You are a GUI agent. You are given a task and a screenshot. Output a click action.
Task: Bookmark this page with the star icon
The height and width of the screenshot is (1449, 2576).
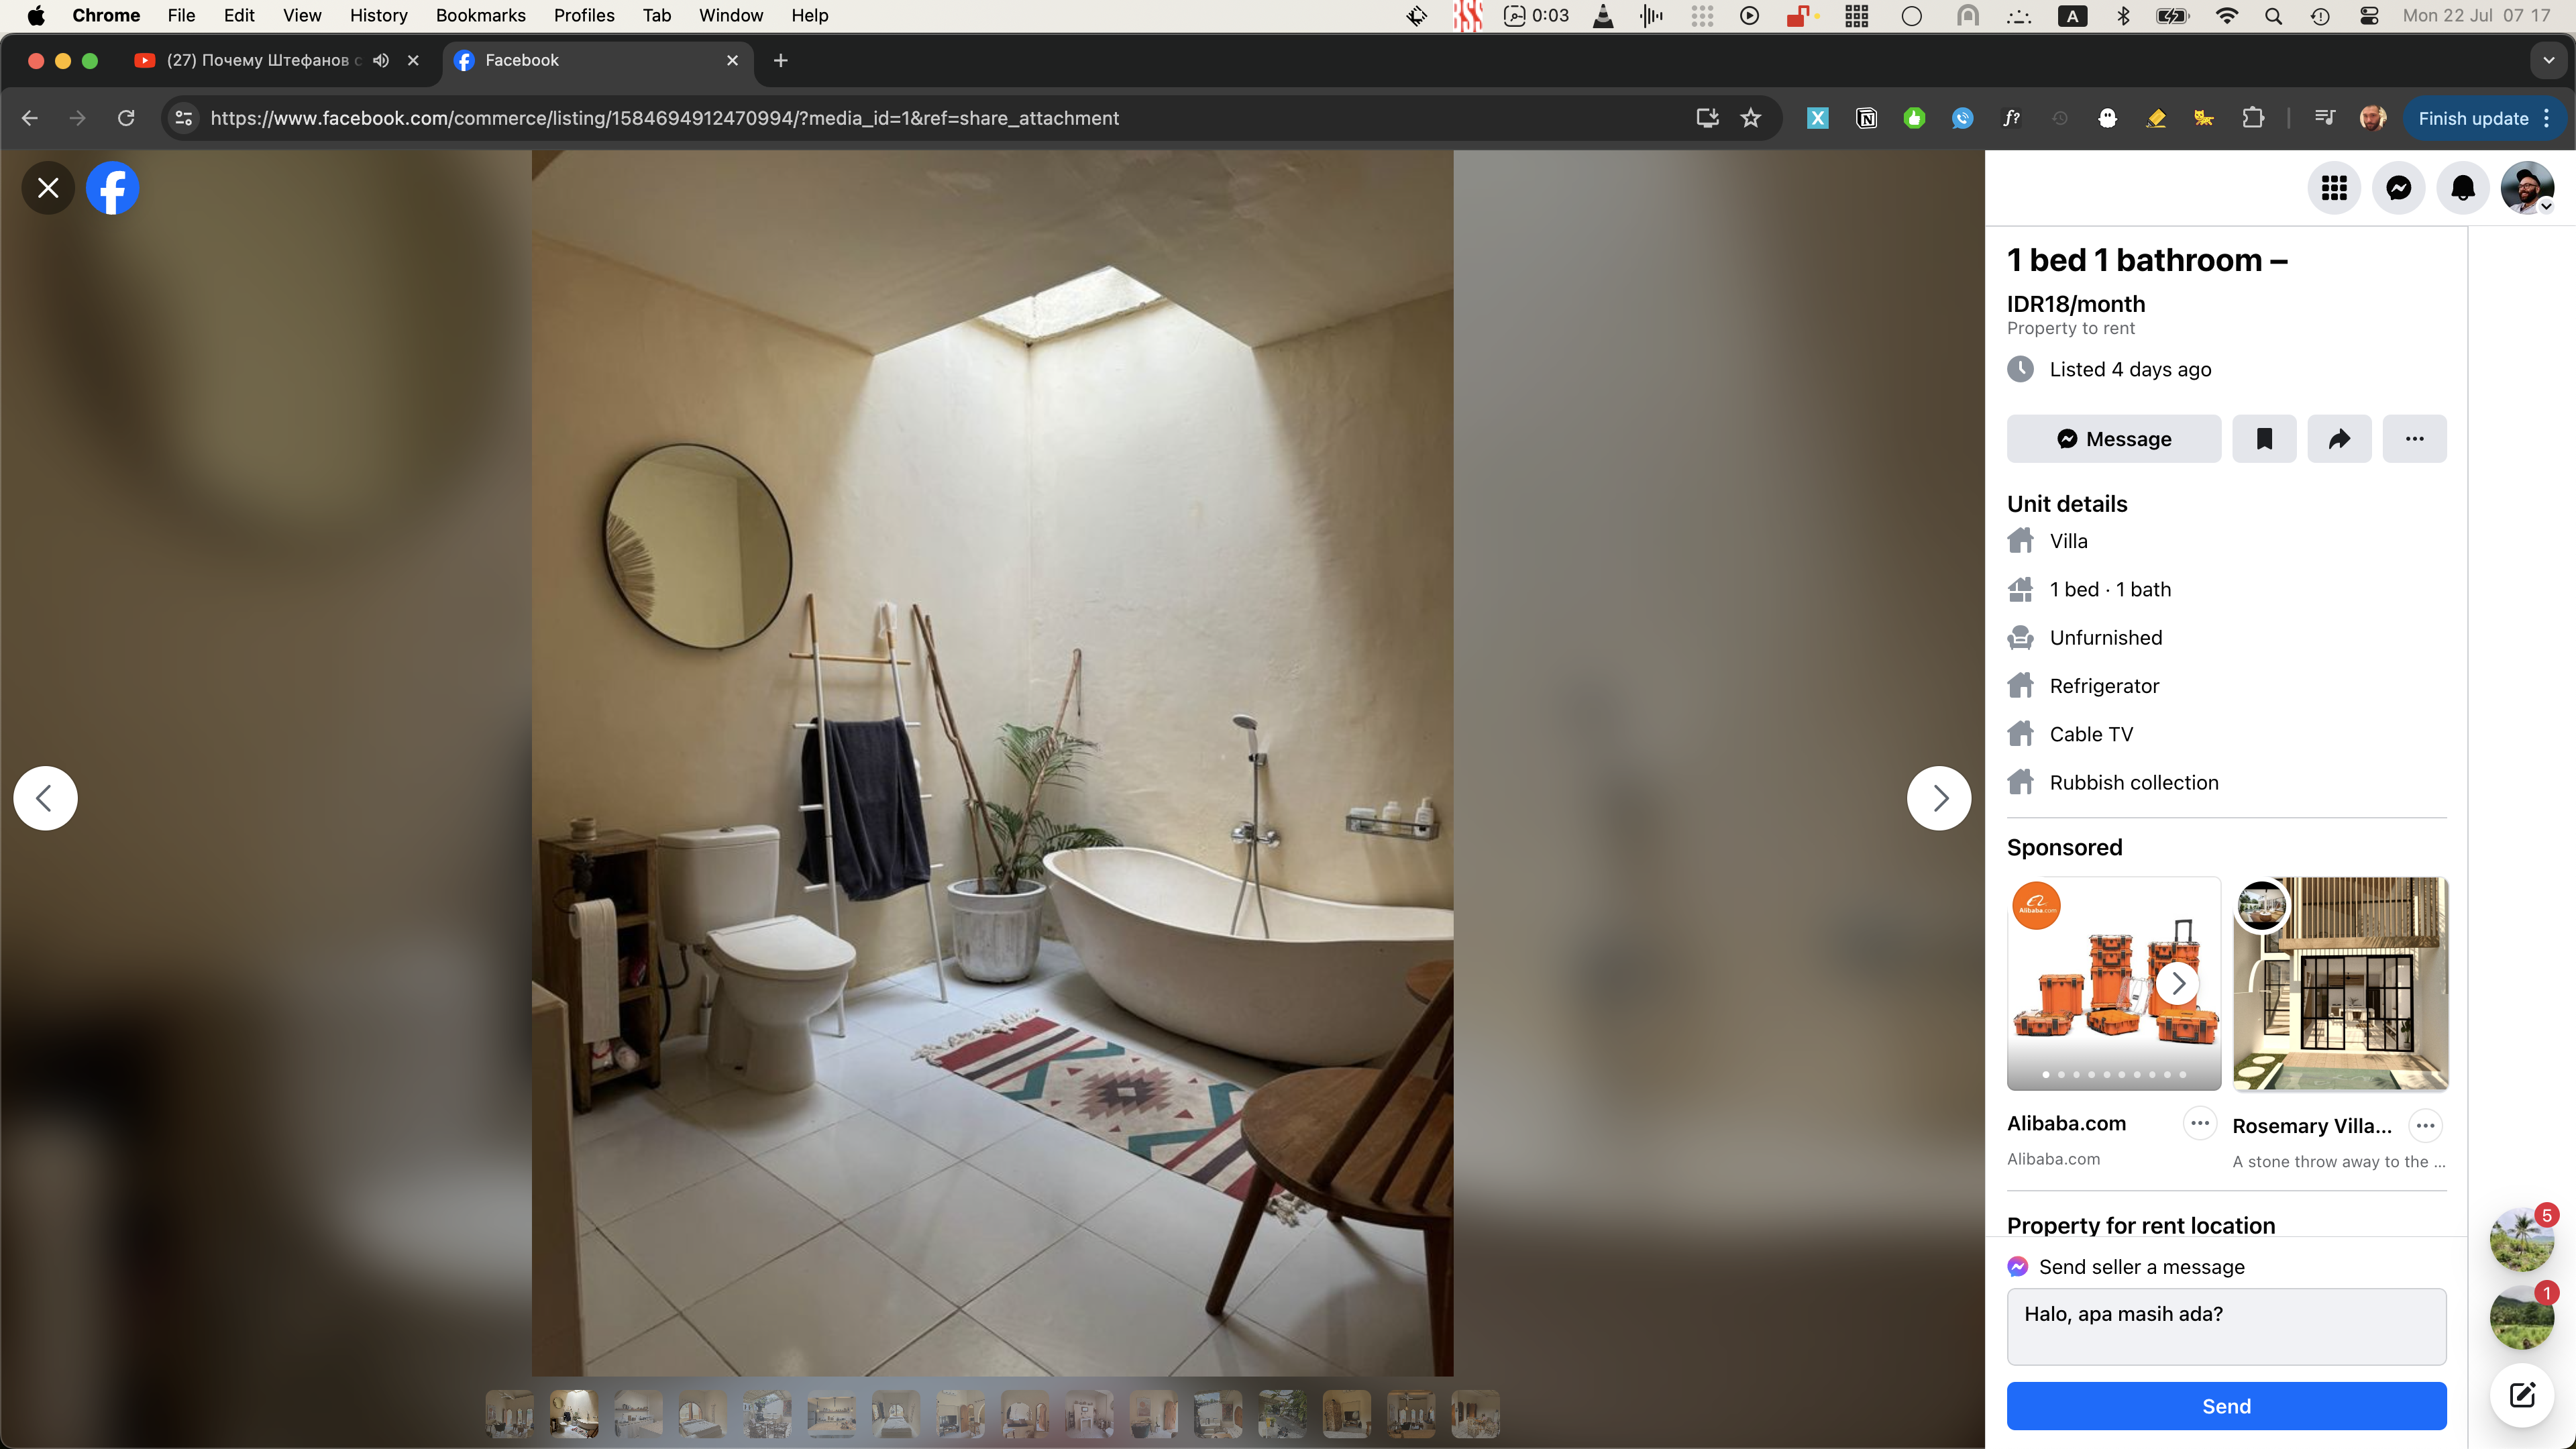point(1750,118)
